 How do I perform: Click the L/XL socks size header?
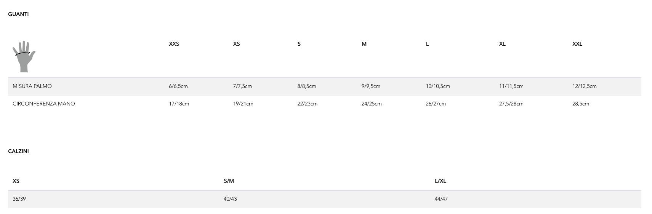440,181
